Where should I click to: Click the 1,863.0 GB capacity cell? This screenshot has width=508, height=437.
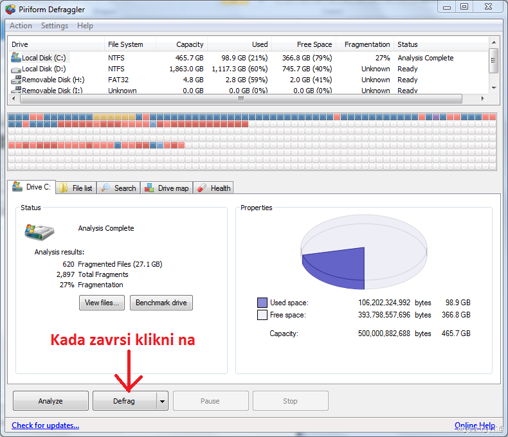[x=186, y=69]
